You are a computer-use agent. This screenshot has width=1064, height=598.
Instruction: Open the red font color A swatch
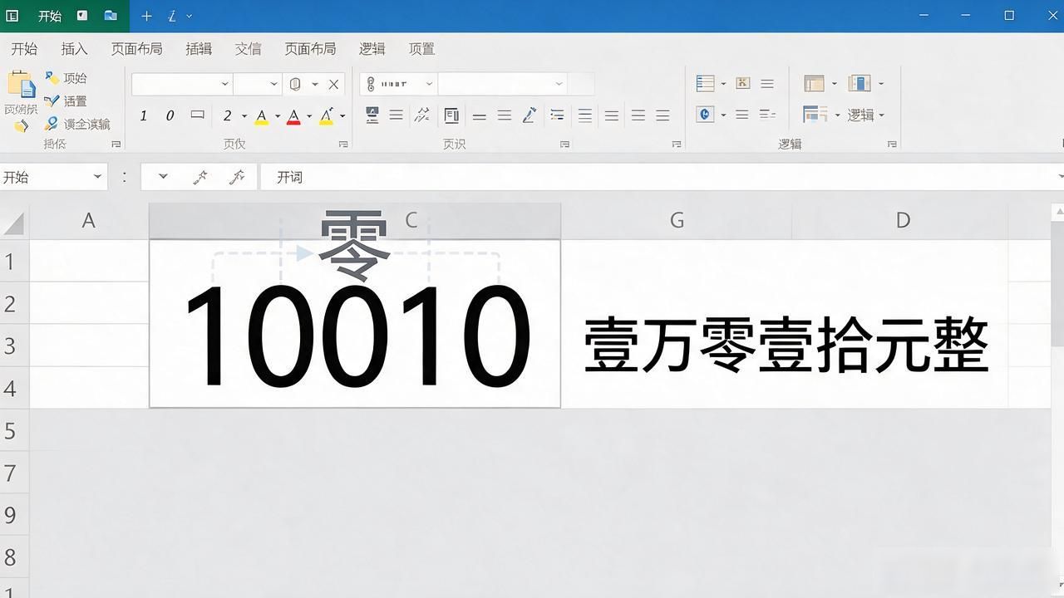[293, 115]
